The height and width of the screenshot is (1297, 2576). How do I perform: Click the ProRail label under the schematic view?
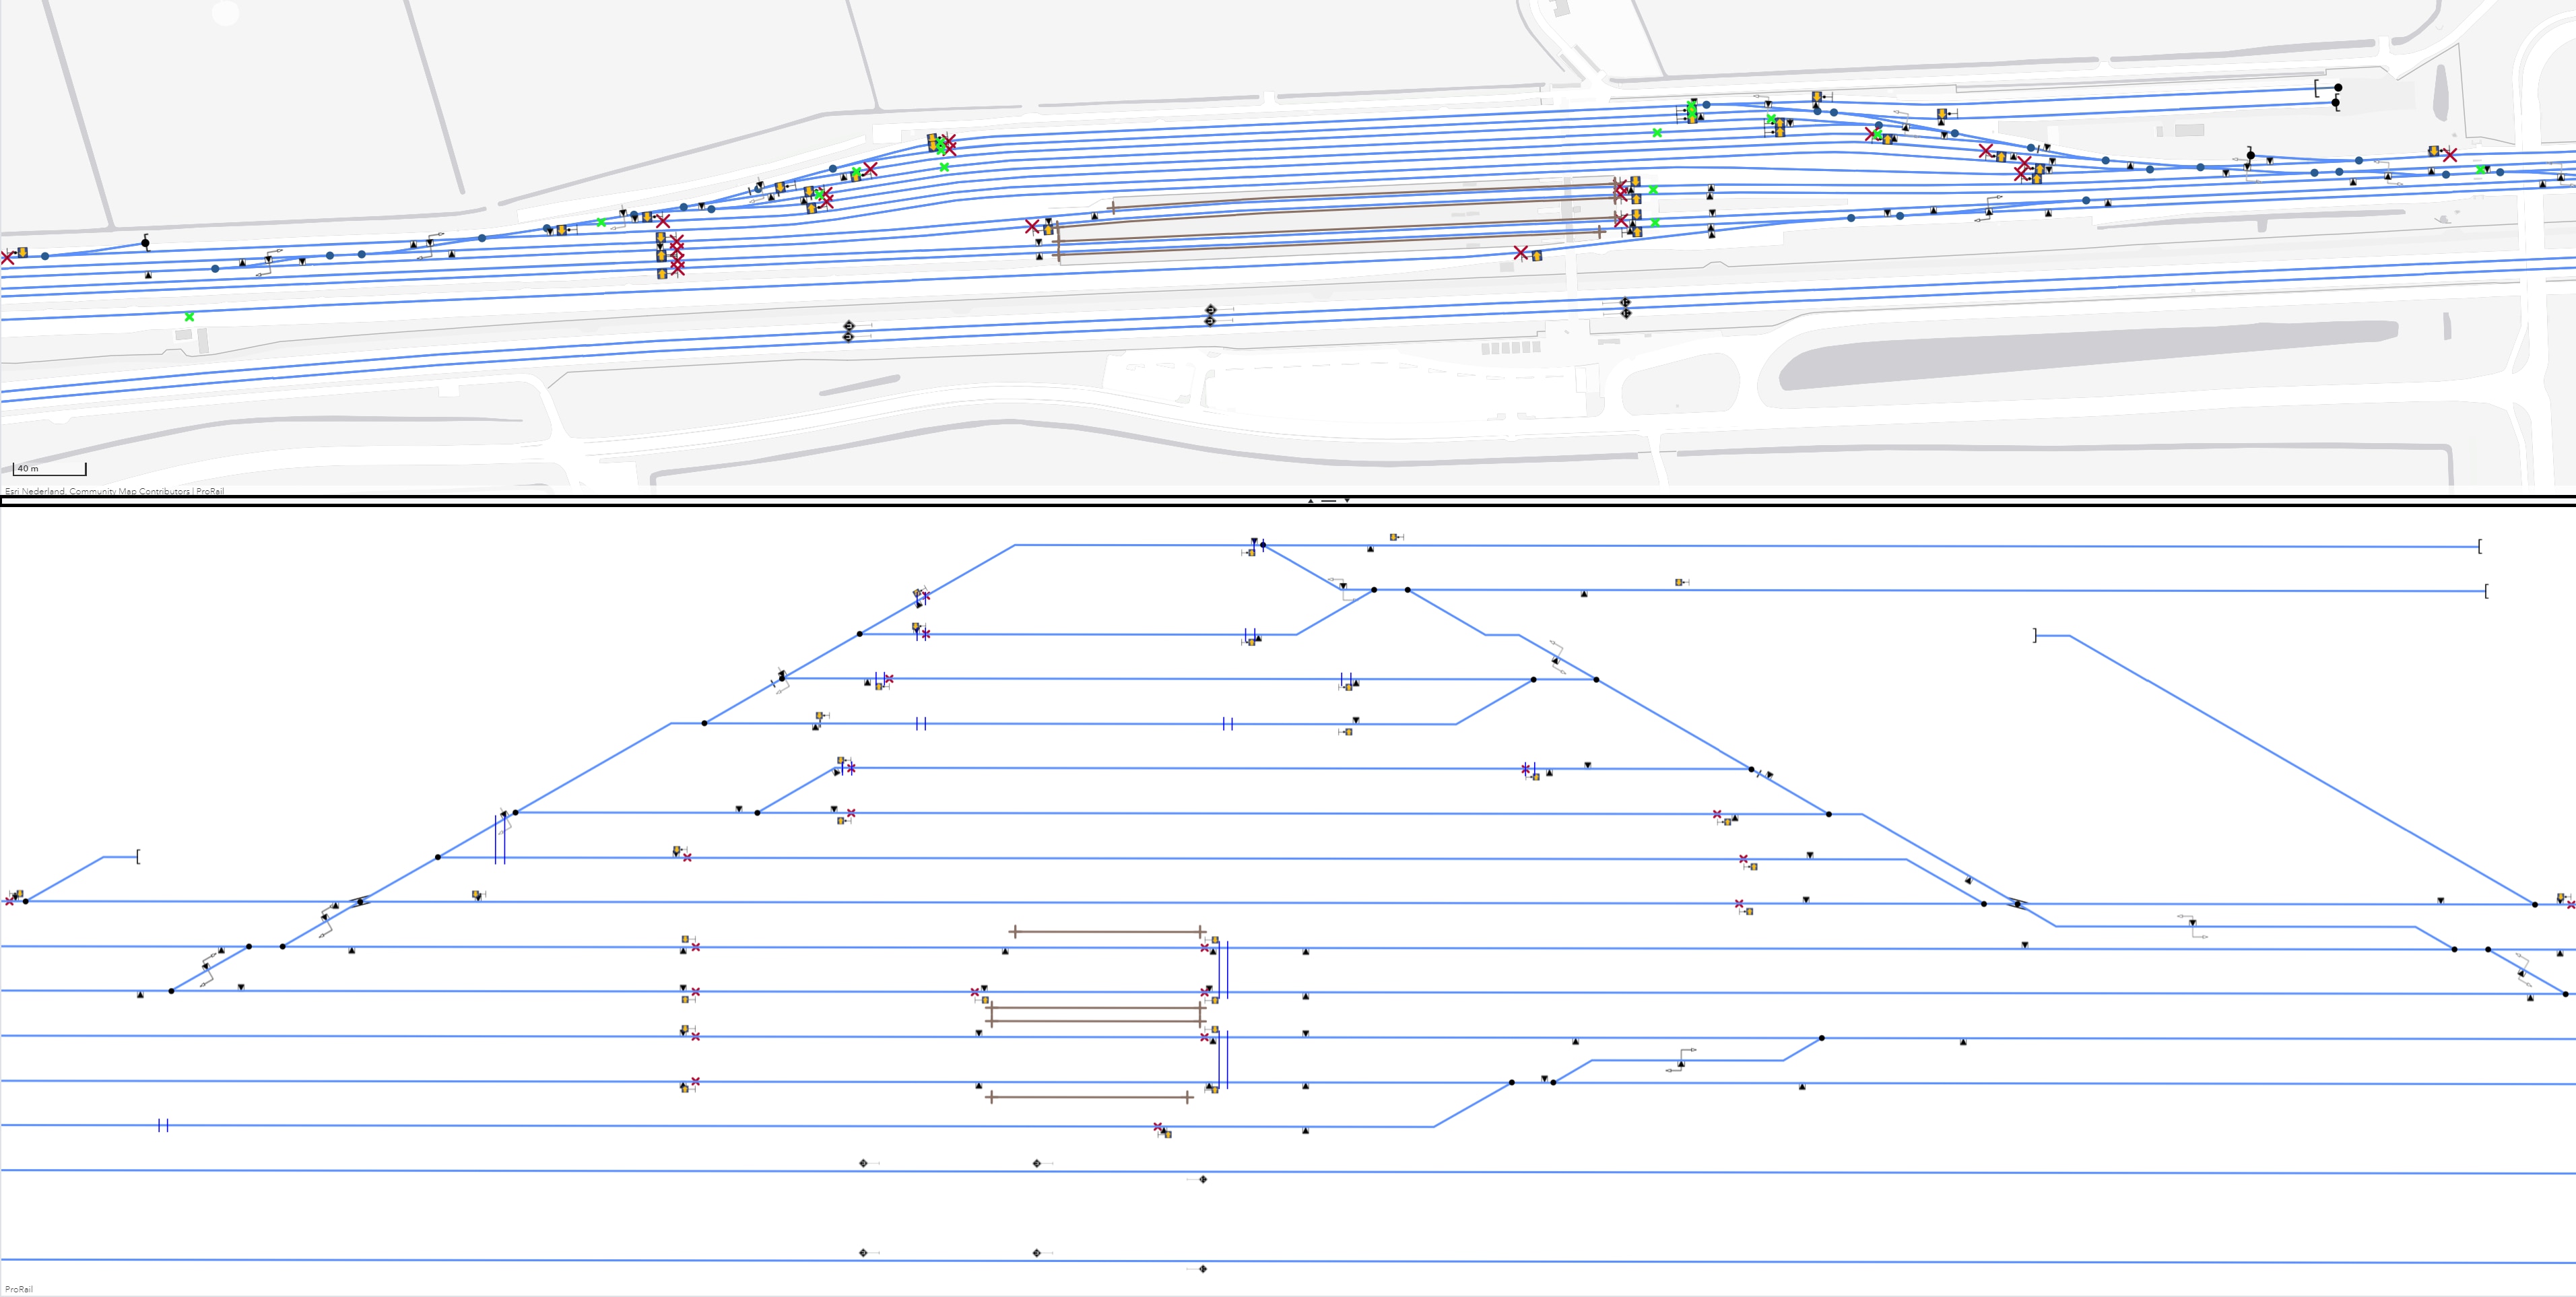[19, 1289]
